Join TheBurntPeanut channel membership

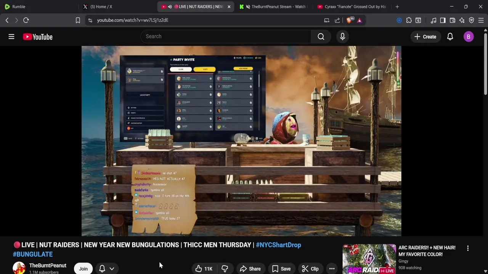[x=83, y=269]
